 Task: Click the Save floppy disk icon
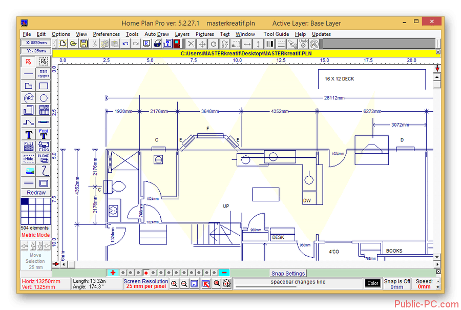pos(85,44)
